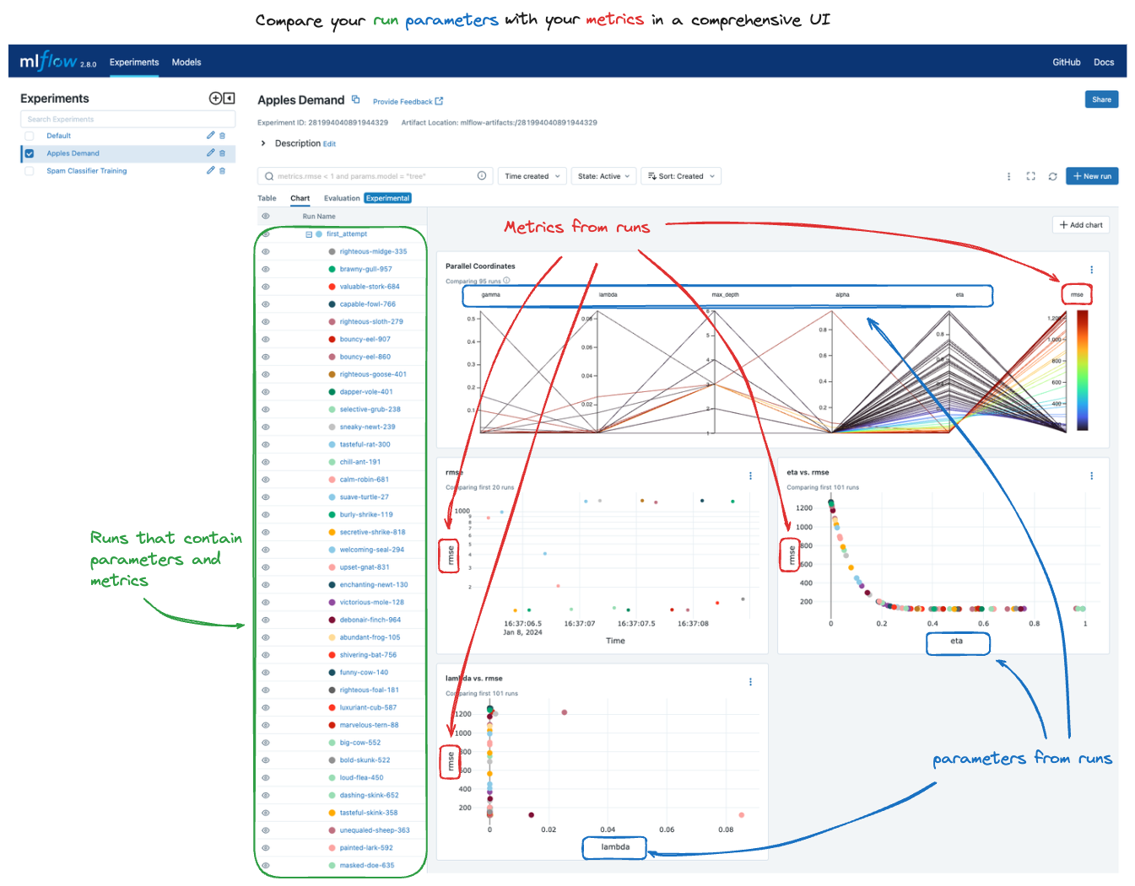Enter fullscreen mode for the runs view
1135x886 pixels.
(1030, 176)
